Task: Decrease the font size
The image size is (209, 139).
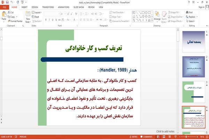Action: click(71, 14)
